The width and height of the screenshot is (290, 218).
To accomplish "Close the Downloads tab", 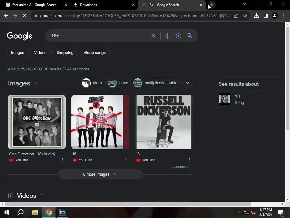I will pyautogui.click(x=133, y=5).
